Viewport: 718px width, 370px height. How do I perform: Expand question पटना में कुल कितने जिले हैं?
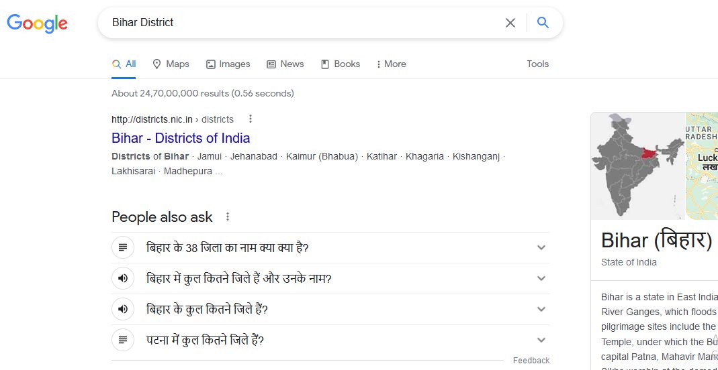coord(330,340)
